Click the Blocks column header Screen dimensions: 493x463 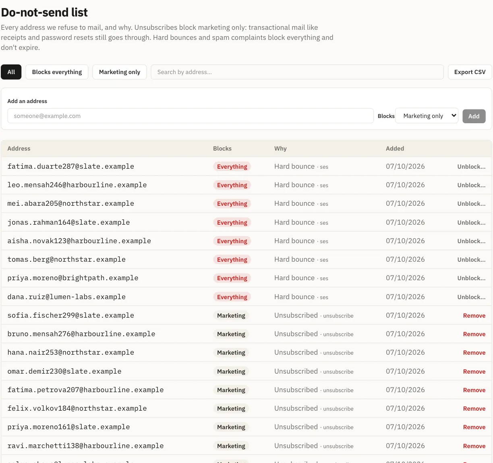222,149
